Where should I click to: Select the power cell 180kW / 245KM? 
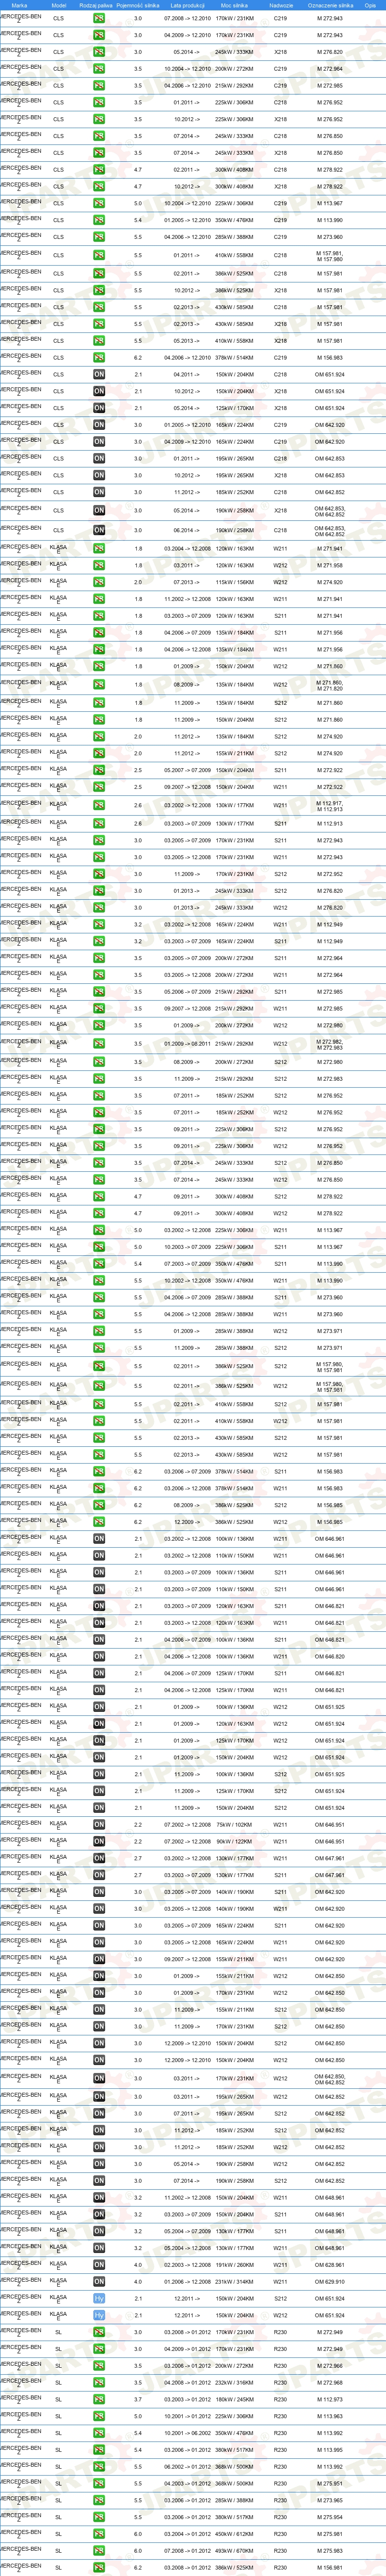234,2399
